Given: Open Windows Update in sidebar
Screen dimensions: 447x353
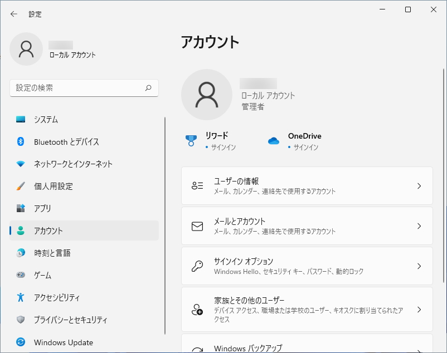Looking at the screenshot, I should [84, 342].
